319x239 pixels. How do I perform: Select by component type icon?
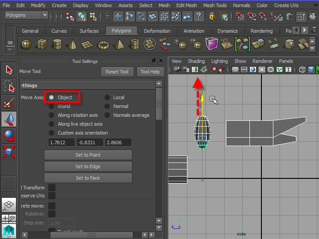[x=93, y=16]
